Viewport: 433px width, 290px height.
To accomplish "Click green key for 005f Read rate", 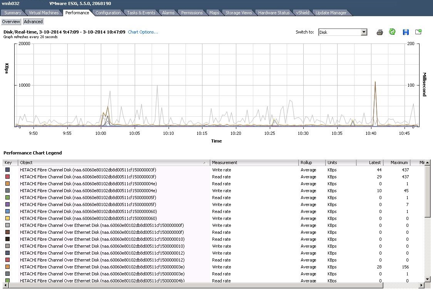I will [7, 198].
